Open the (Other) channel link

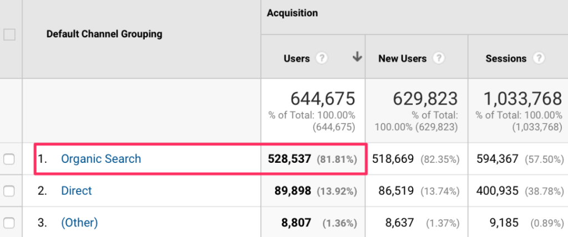point(79,223)
